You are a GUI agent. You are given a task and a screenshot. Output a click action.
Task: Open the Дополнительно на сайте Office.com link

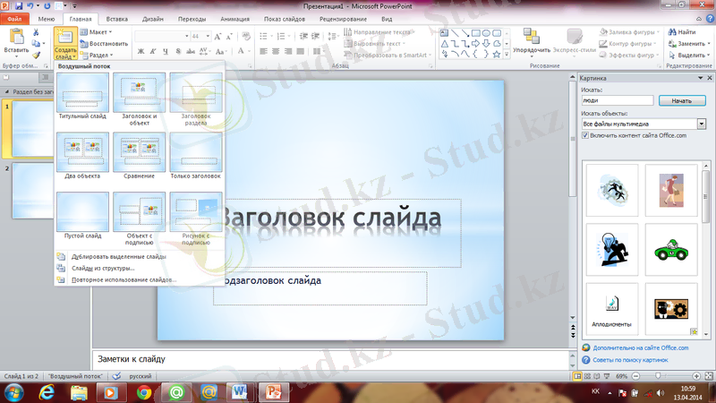pos(639,347)
